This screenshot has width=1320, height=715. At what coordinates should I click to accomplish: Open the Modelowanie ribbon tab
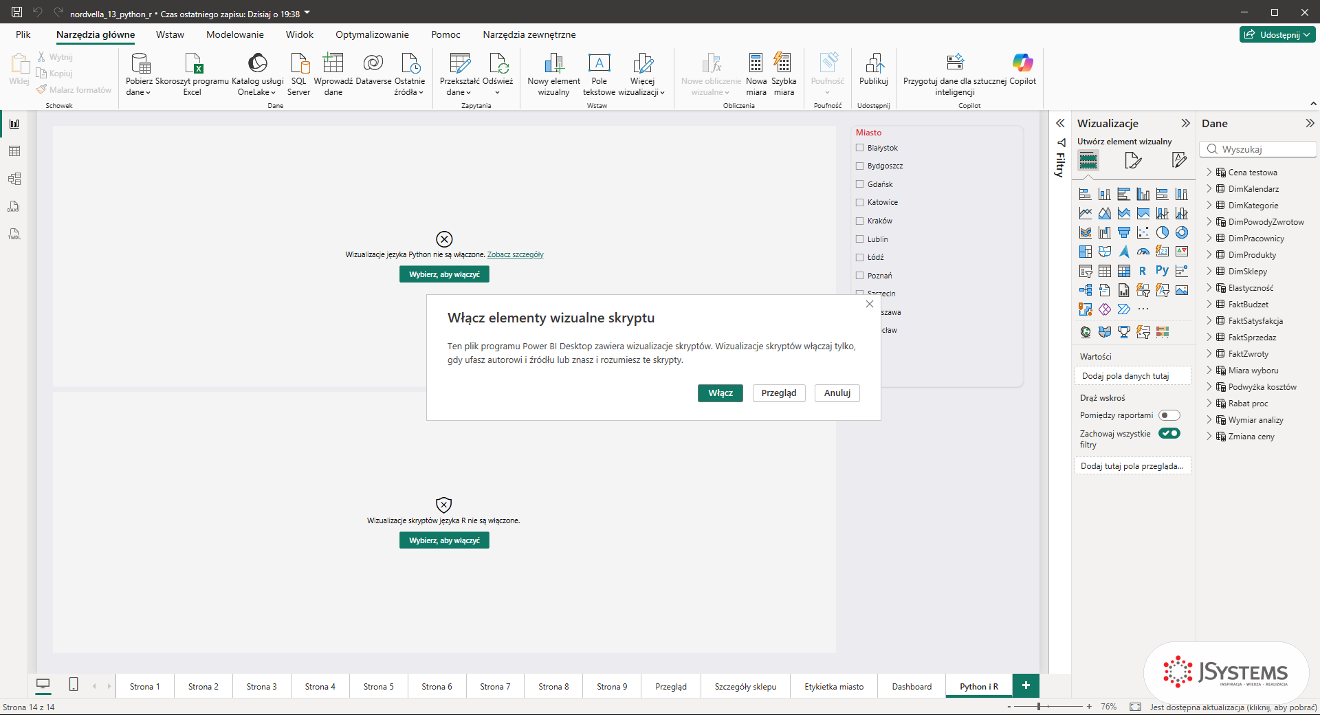235,34
